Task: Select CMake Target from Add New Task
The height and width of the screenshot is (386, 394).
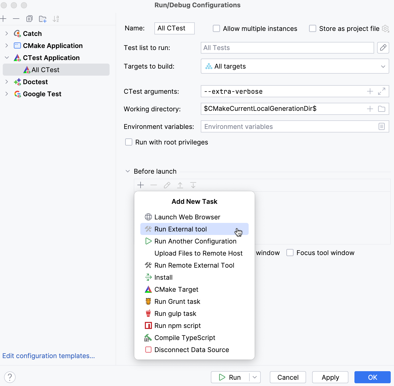Action: point(176,289)
